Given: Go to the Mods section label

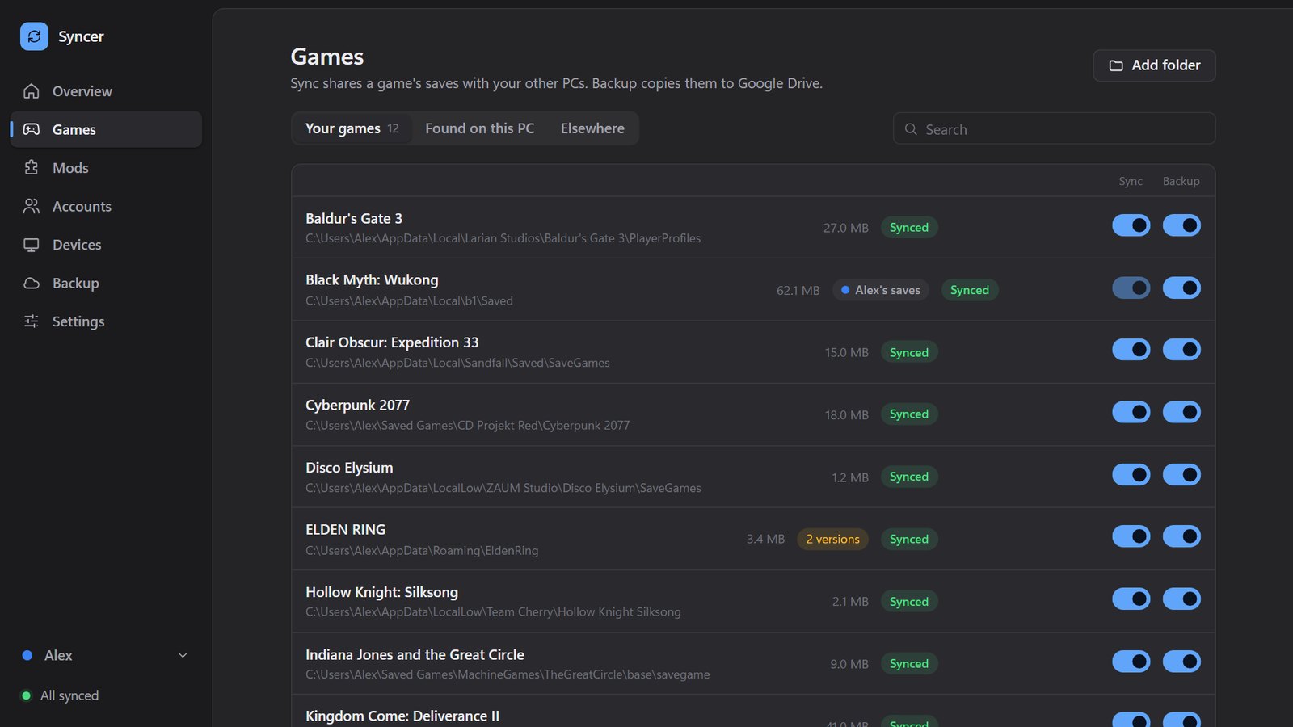Looking at the screenshot, I should click(x=70, y=168).
